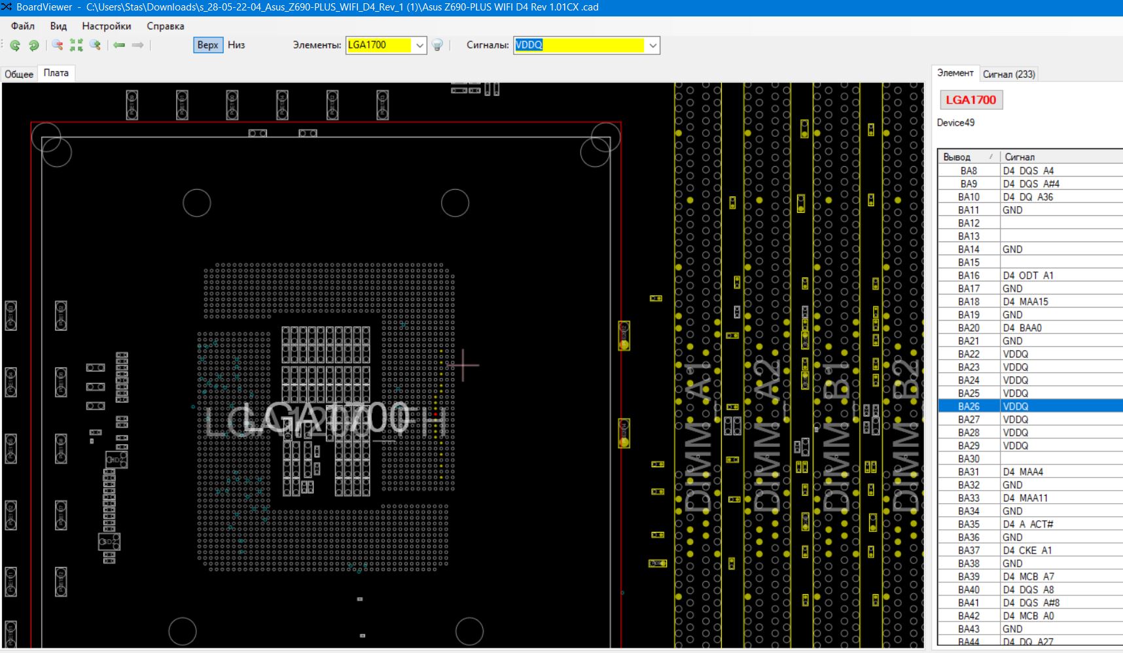Select pin row BA40 D4 DQS A8
The height and width of the screenshot is (653, 1123).
(1031, 590)
